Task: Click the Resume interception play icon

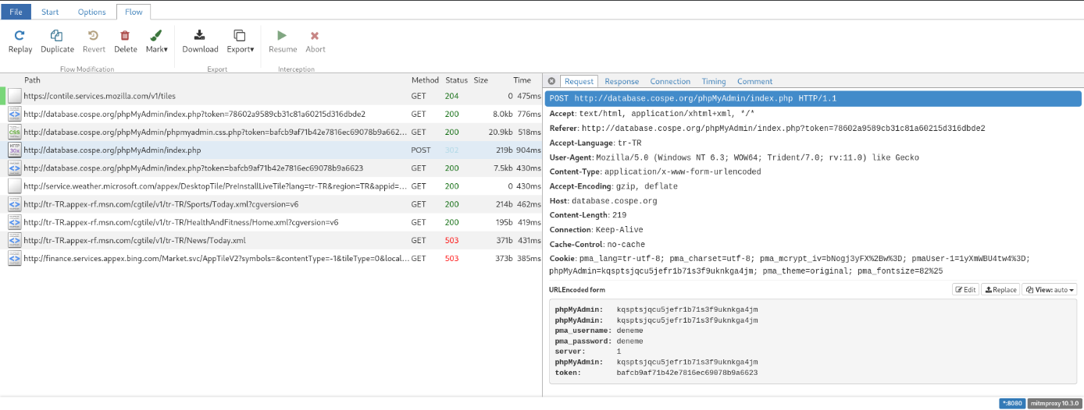Action: 282,35
